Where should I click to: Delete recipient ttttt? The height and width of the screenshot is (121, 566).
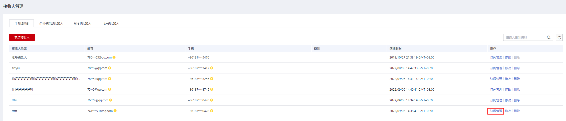point(517,111)
